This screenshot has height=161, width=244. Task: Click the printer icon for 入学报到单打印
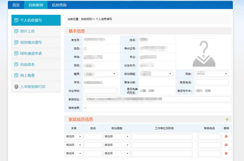tap(16, 87)
